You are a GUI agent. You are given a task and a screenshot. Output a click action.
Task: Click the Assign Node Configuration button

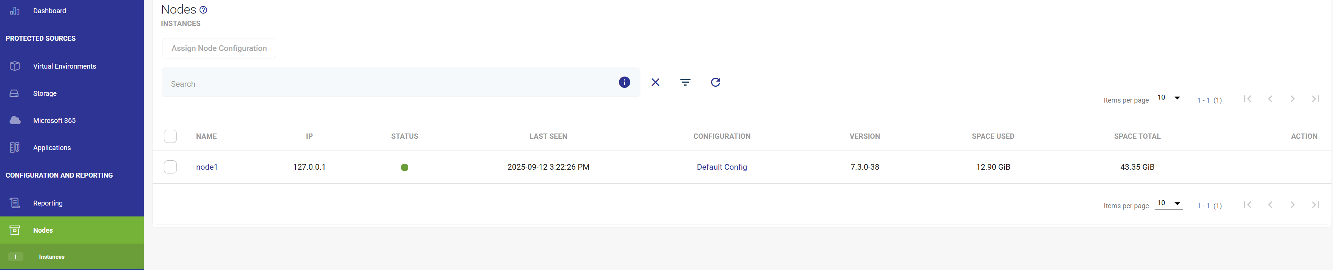(x=219, y=48)
